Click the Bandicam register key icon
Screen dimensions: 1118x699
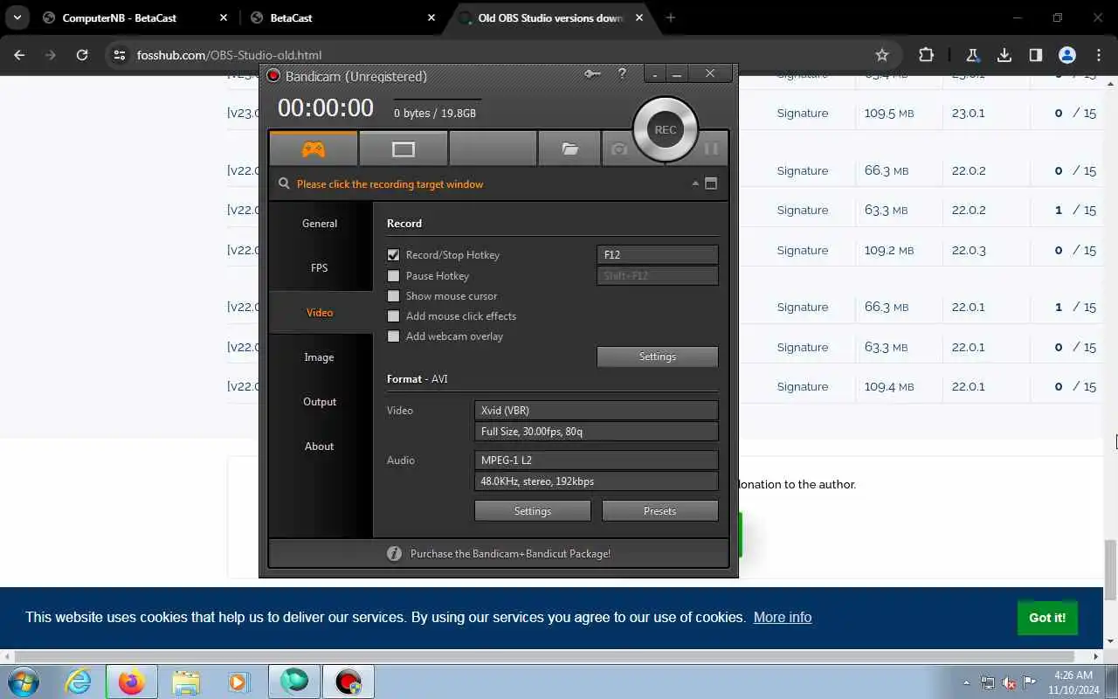(593, 74)
